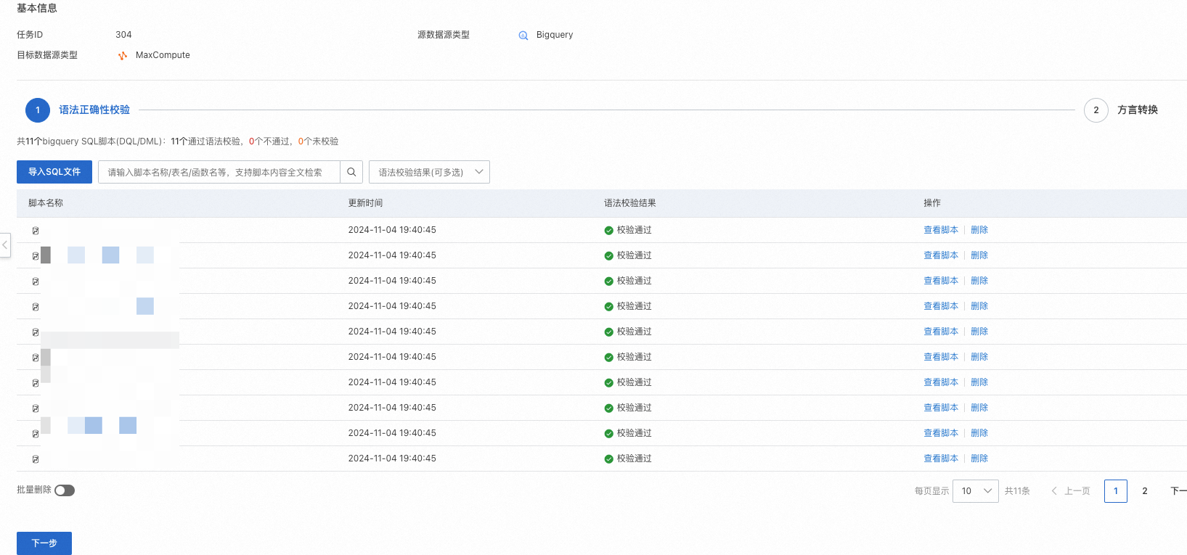Click the script file icon in the first table row
This screenshot has height=555, width=1187.
[x=36, y=231]
